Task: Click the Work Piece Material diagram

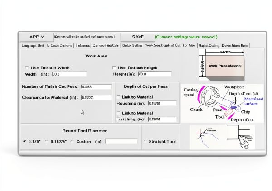Action: pos(222,65)
